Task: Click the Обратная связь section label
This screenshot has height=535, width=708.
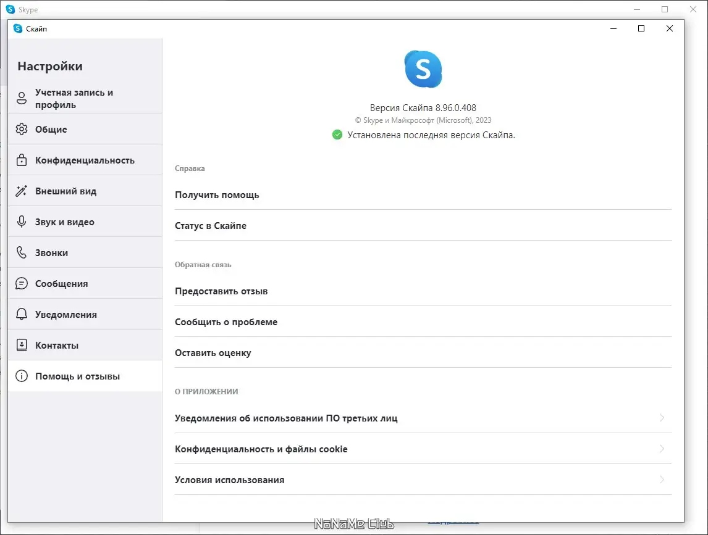Action: tap(203, 265)
